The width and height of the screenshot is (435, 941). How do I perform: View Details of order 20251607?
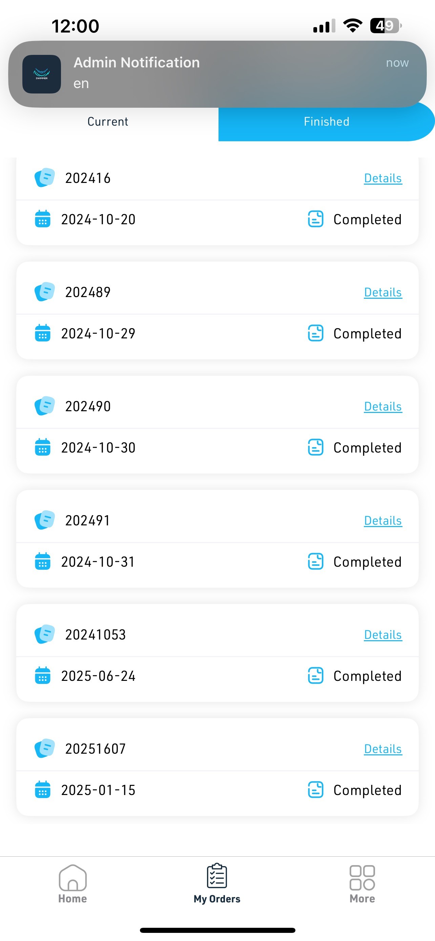coord(383,749)
